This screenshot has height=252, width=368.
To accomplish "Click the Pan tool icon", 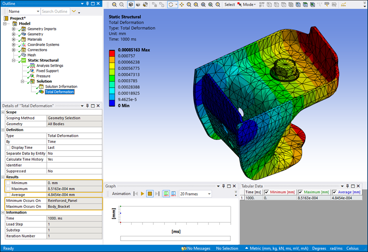I will pyautogui.click(x=181, y=5).
